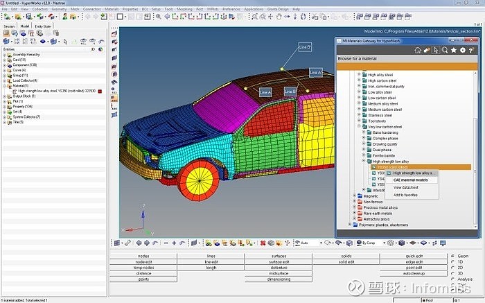Select the 2D radio button
485x303 pixels.
453,267
